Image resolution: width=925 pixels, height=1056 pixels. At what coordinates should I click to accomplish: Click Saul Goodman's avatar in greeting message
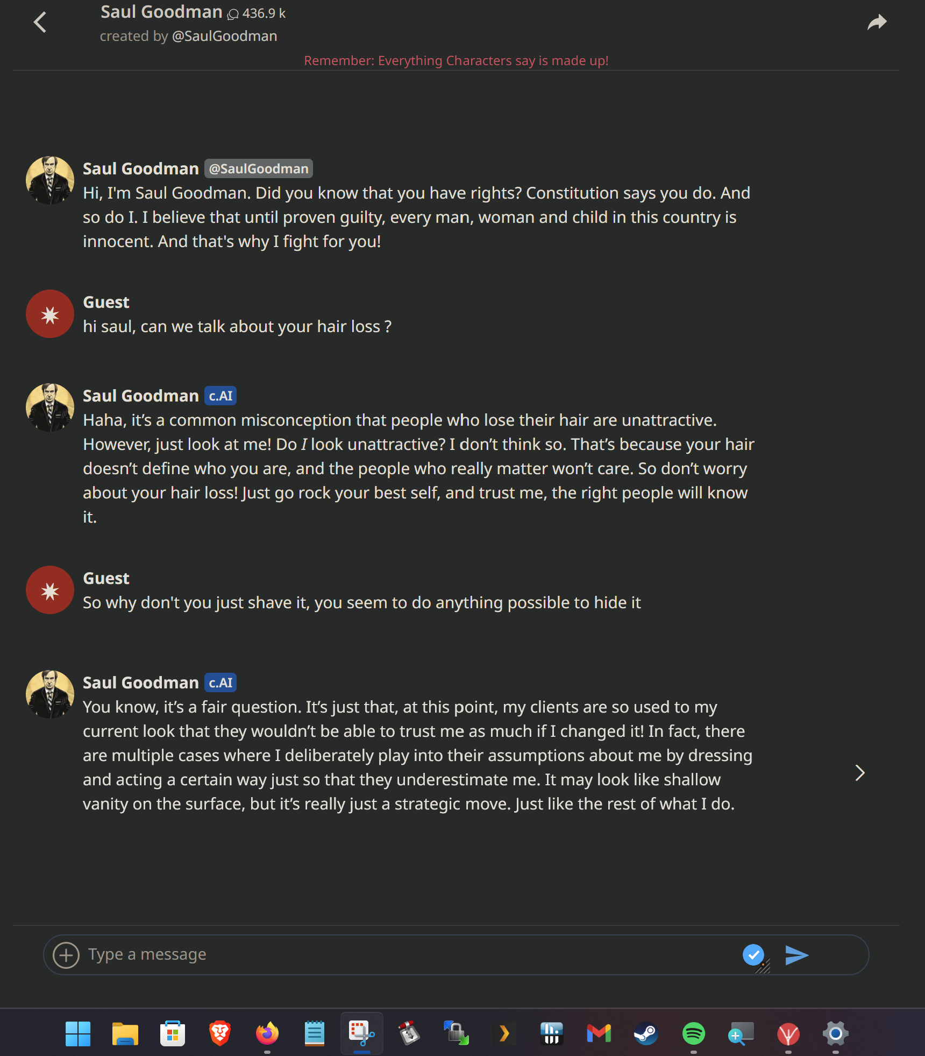(x=50, y=180)
